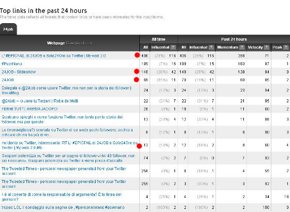The width and height of the screenshot is (290, 212).
Task: Open link L'#EPICFAIL di 24JOB e Sole24Ore
Action: point(54,56)
